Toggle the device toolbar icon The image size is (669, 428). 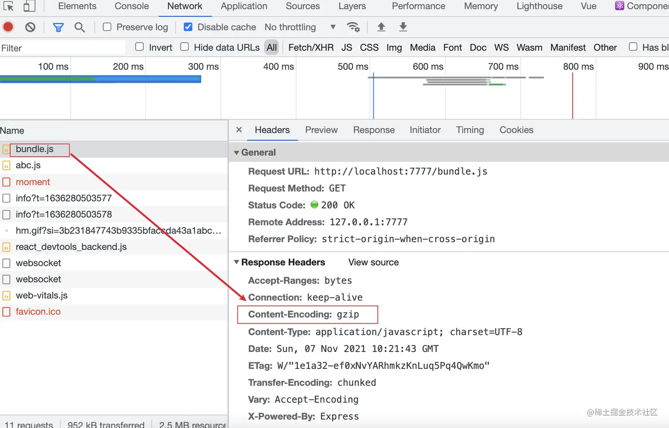point(29,6)
